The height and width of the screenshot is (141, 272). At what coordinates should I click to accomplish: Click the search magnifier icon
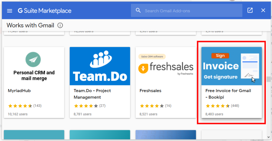point(138,10)
